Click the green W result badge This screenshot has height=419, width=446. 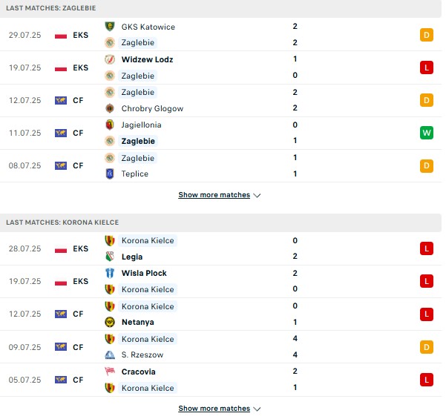pos(427,133)
